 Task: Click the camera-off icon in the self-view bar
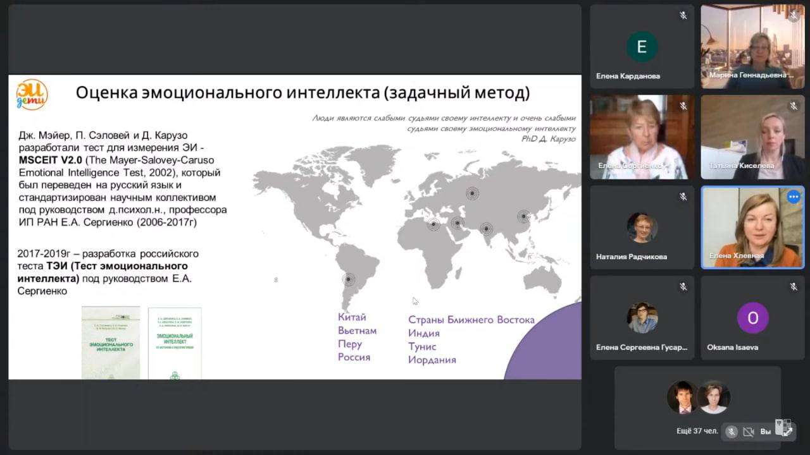(749, 432)
